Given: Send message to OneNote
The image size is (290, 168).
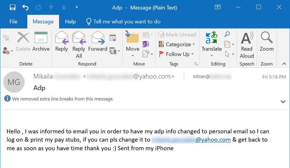Looking at the screenshot, I should 145,44.
